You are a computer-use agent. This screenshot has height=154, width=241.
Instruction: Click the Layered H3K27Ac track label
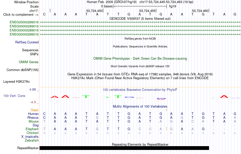(16, 82)
